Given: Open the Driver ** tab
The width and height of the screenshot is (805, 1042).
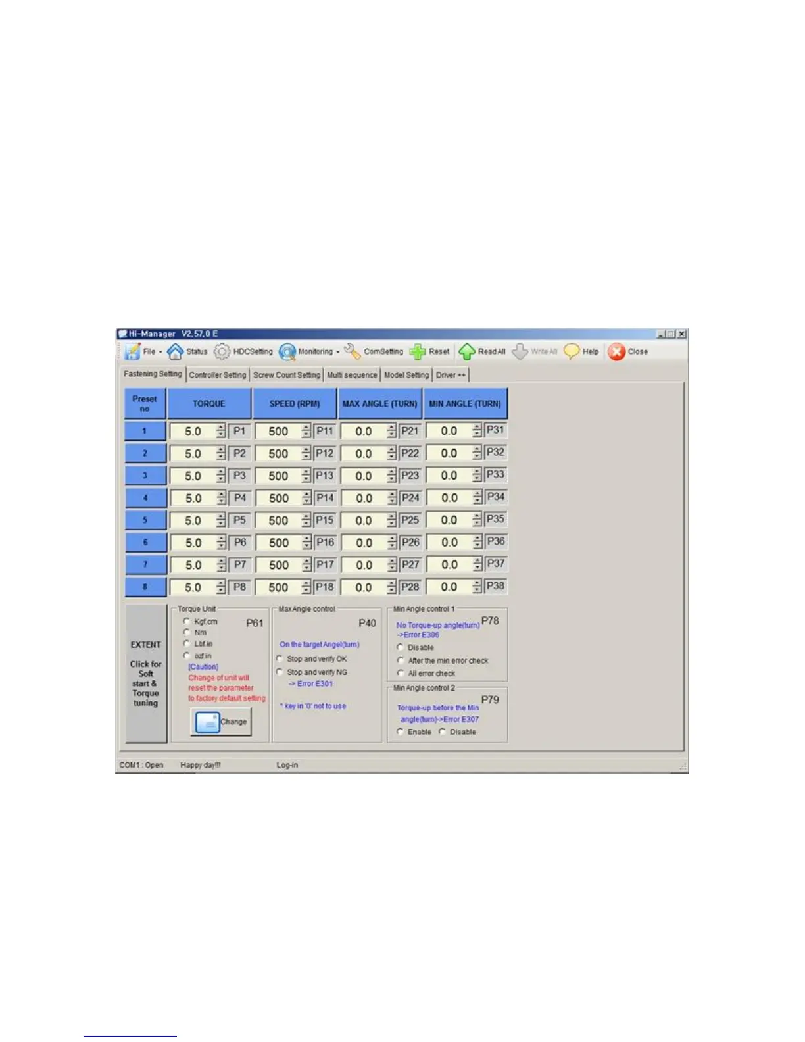Looking at the screenshot, I should pos(451,375).
